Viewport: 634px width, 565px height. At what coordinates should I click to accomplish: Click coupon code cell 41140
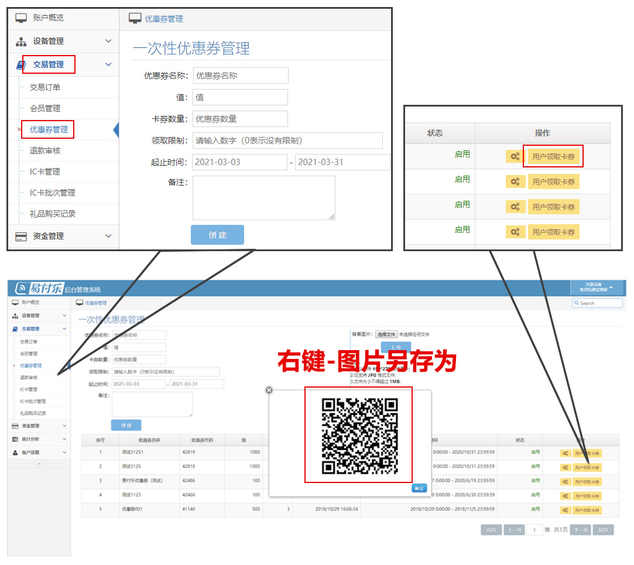click(189, 509)
